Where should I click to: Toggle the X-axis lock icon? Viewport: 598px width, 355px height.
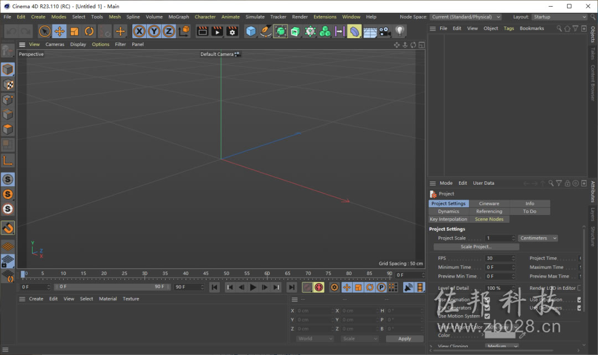pos(139,31)
